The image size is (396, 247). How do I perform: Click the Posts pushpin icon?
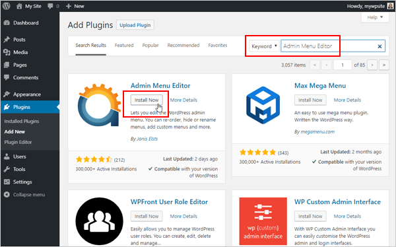pyautogui.click(x=7, y=40)
